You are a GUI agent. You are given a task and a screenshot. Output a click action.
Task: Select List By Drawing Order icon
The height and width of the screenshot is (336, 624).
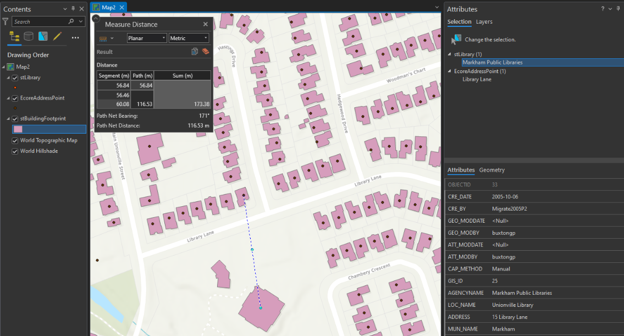(x=14, y=37)
